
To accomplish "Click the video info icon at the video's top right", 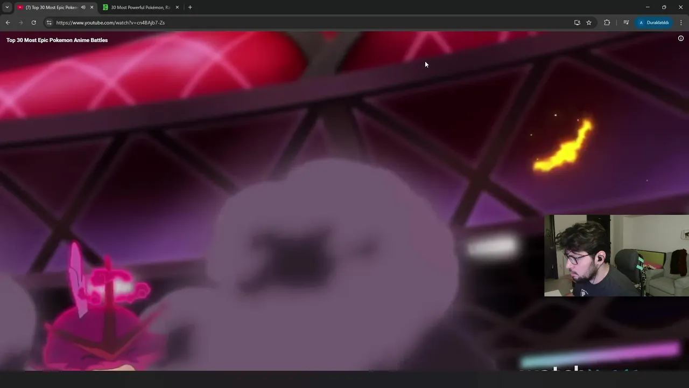I will point(680,38).
